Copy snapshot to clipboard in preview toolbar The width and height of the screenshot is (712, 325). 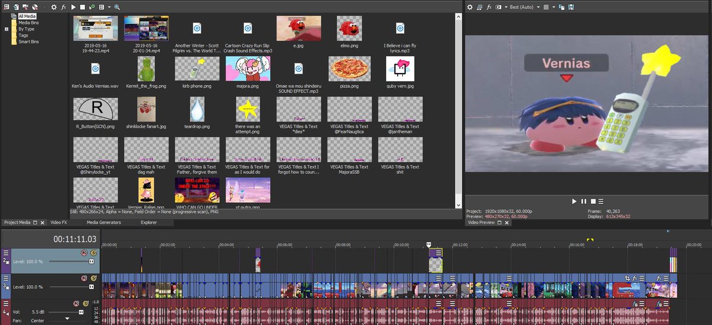561,7
